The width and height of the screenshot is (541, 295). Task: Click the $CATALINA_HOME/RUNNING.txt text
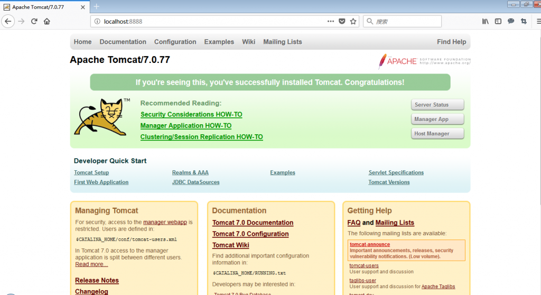pyautogui.click(x=249, y=273)
